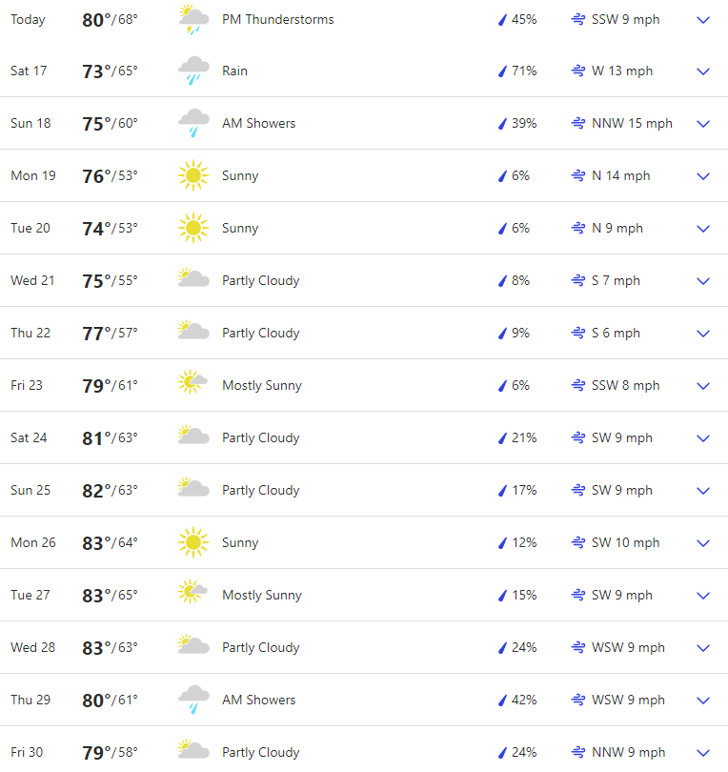
Task: Click the partly cloudy icon for Wed 21
Action: [x=193, y=279]
